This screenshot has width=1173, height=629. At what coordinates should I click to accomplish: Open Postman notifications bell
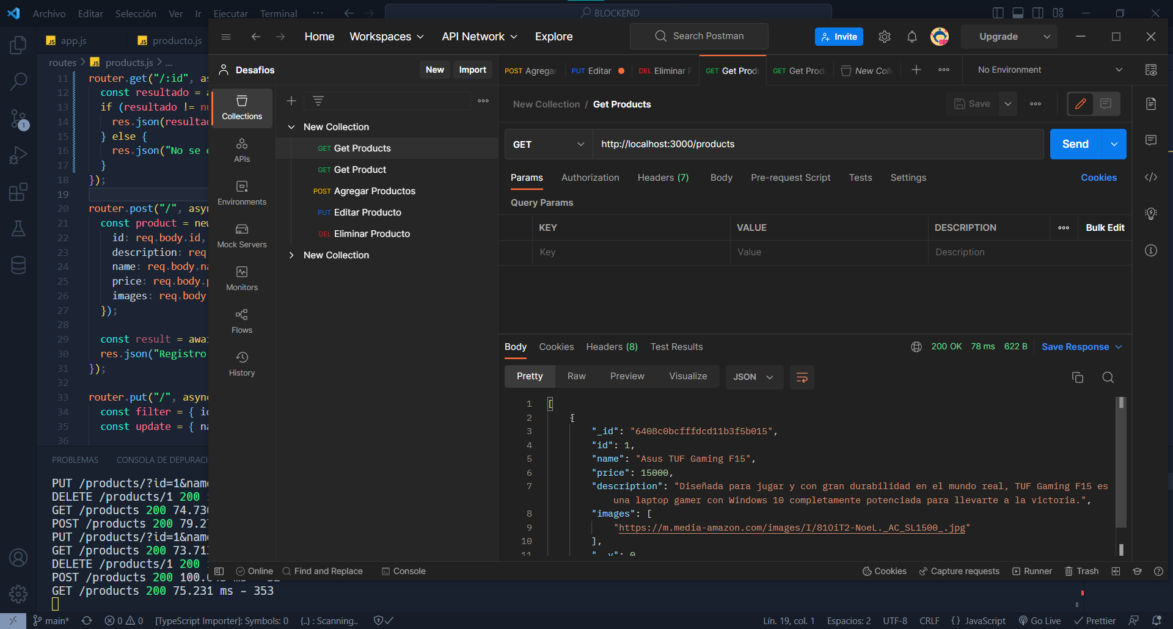coord(912,37)
